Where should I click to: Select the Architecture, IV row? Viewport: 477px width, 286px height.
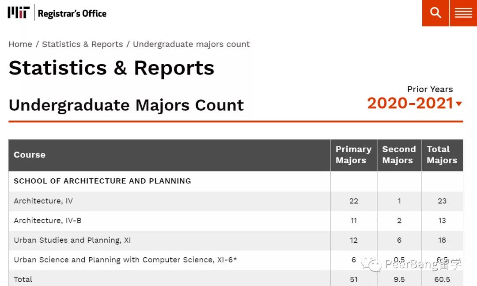[43, 201]
